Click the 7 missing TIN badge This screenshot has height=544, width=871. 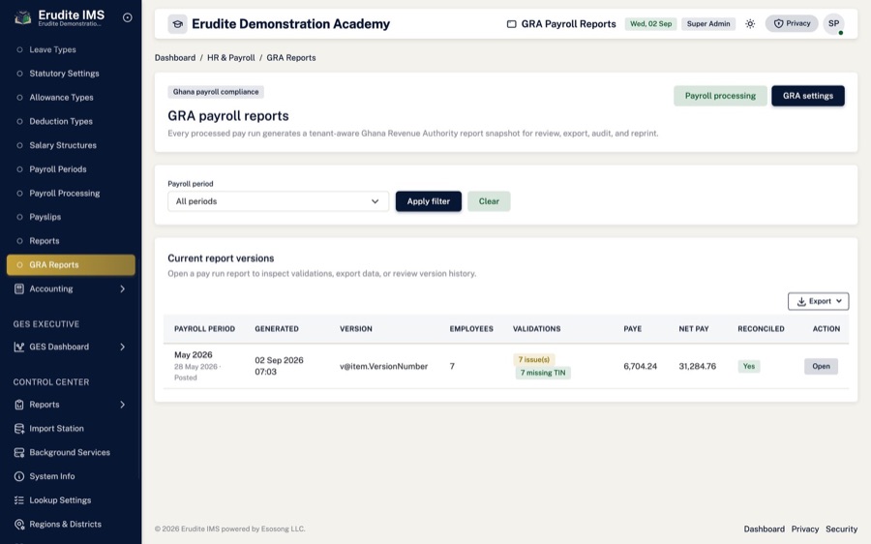pos(543,373)
